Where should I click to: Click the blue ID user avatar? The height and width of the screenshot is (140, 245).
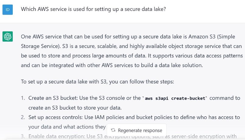[x=8, y=10]
